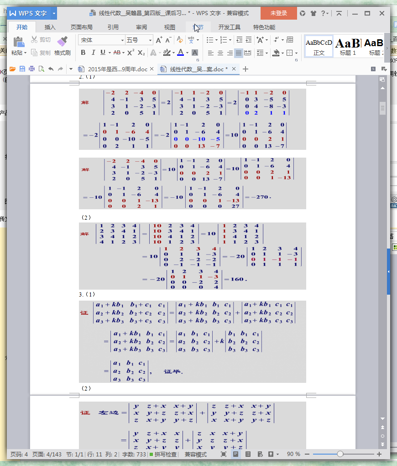Close the 线性代数 document tab
The width and height of the screenshot is (397, 466).
[x=234, y=69]
